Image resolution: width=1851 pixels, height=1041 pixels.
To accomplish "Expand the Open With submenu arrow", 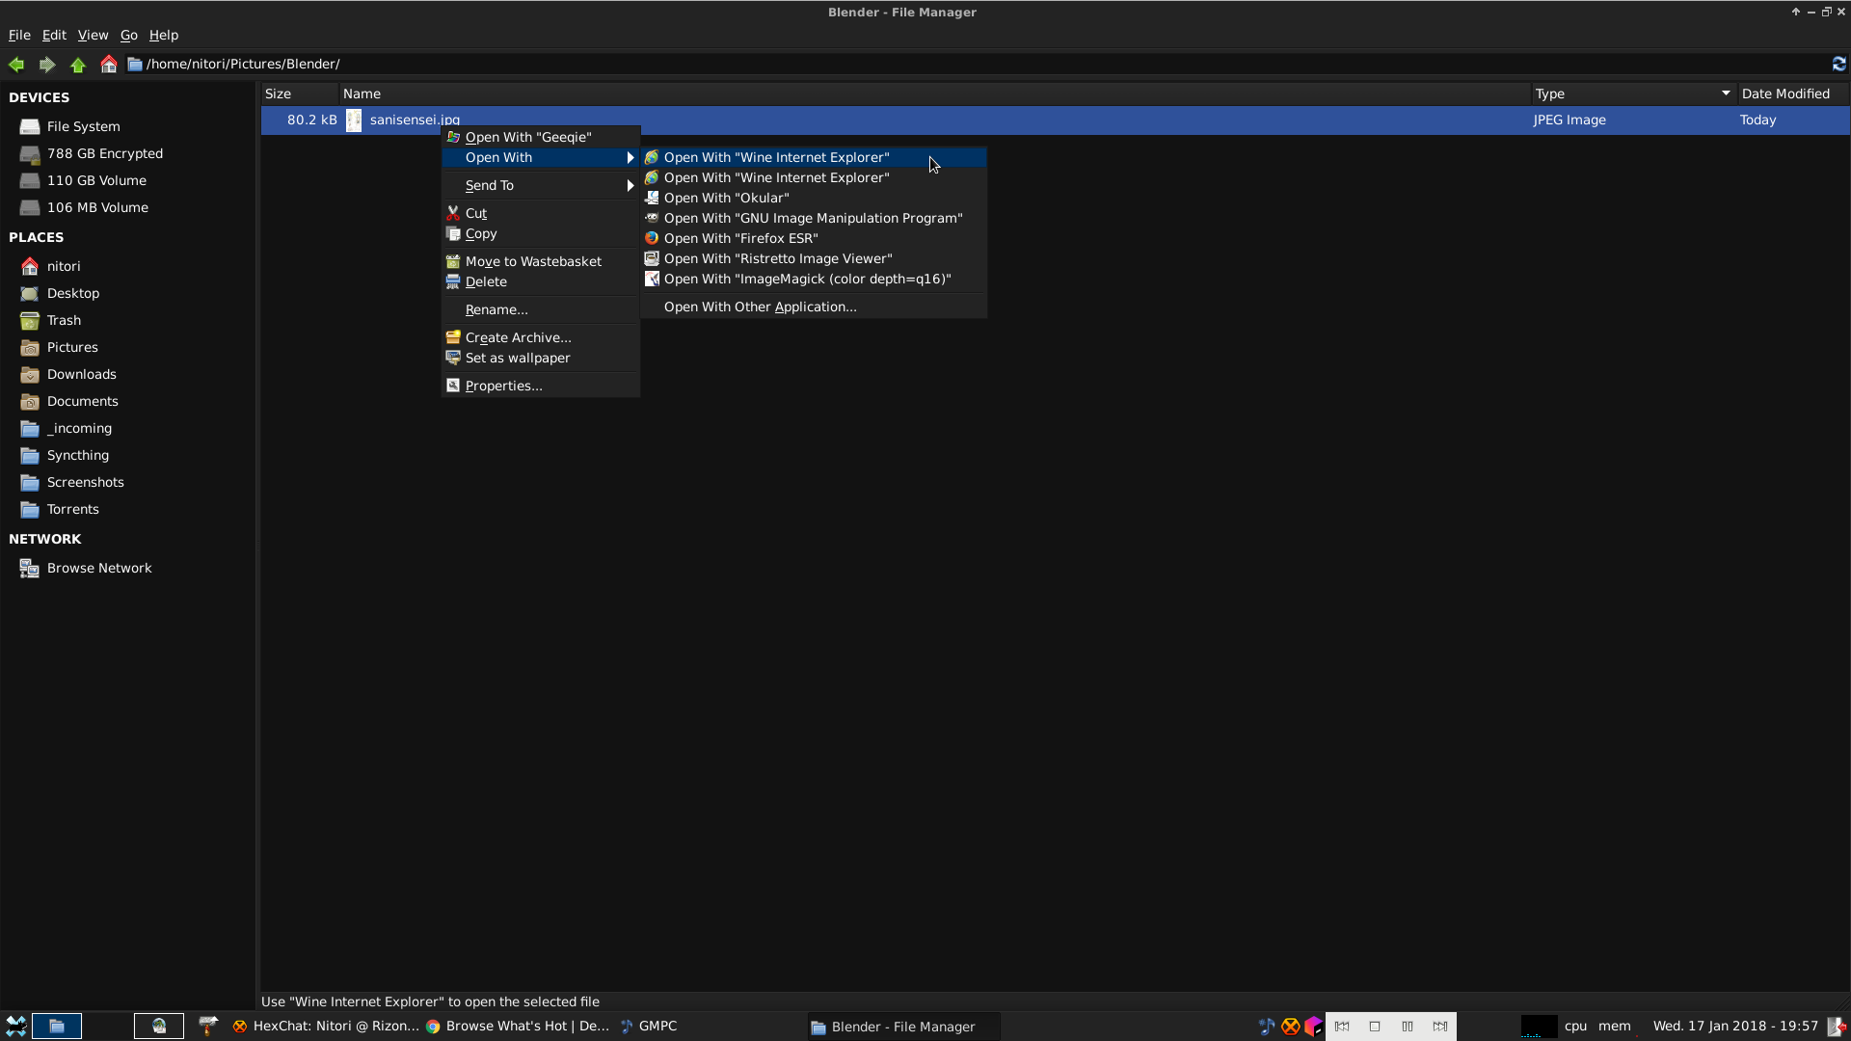I will [x=630, y=157].
